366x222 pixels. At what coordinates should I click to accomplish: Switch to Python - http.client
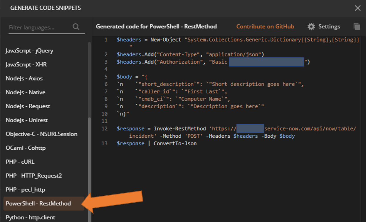pos(30,217)
